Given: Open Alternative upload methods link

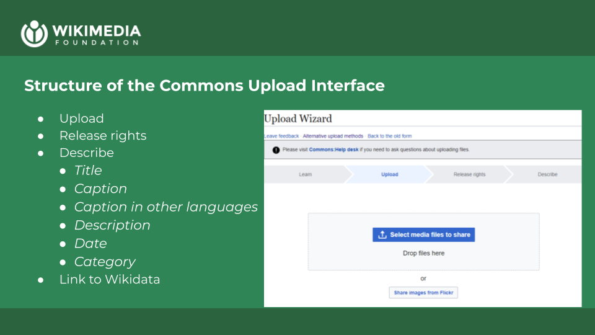Looking at the screenshot, I should coord(333,136).
